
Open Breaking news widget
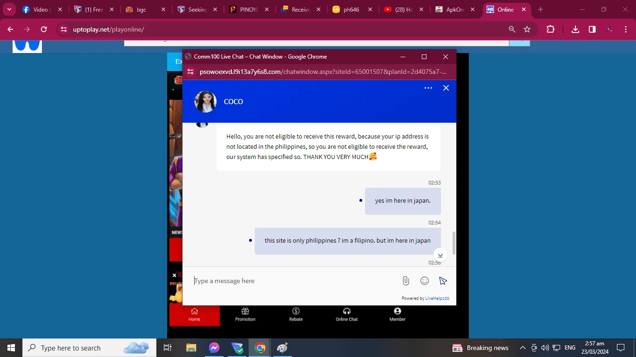pyautogui.click(x=481, y=348)
